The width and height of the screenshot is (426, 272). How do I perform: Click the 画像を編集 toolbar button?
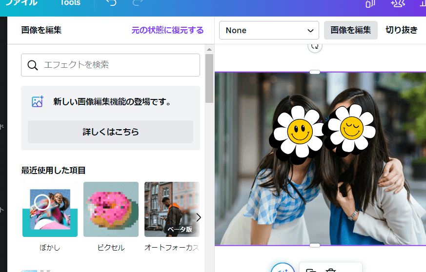[350, 30]
